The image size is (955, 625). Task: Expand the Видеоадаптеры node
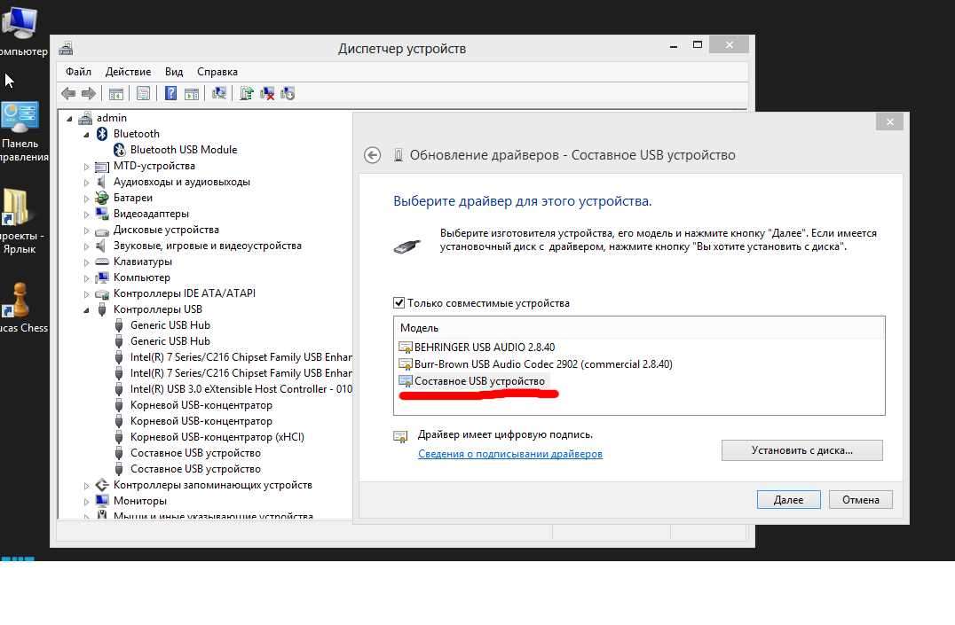coord(86,215)
